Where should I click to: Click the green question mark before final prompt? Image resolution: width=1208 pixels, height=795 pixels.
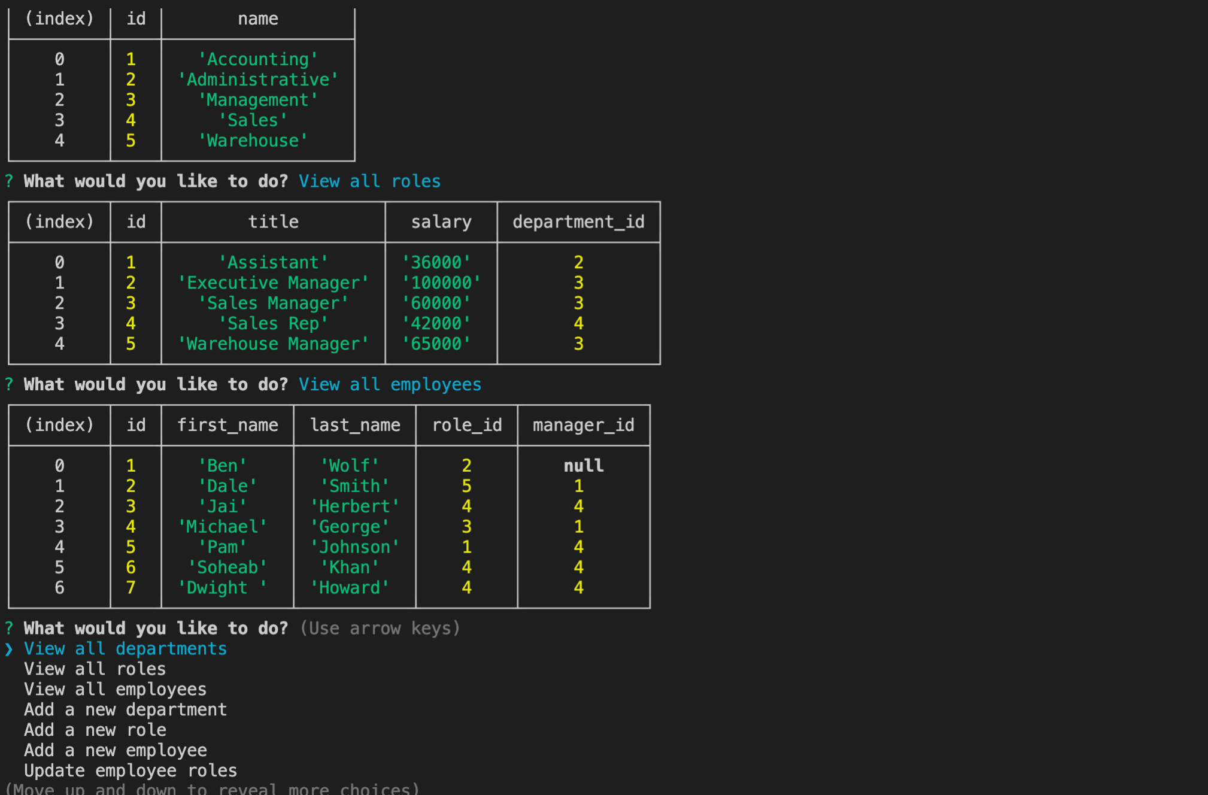click(x=8, y=629)
